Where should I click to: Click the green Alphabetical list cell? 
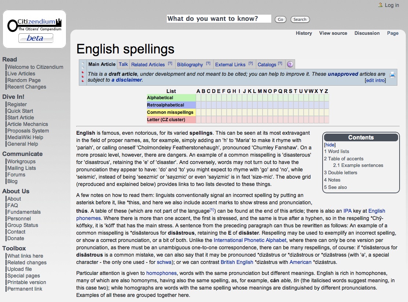pos(171,98)
